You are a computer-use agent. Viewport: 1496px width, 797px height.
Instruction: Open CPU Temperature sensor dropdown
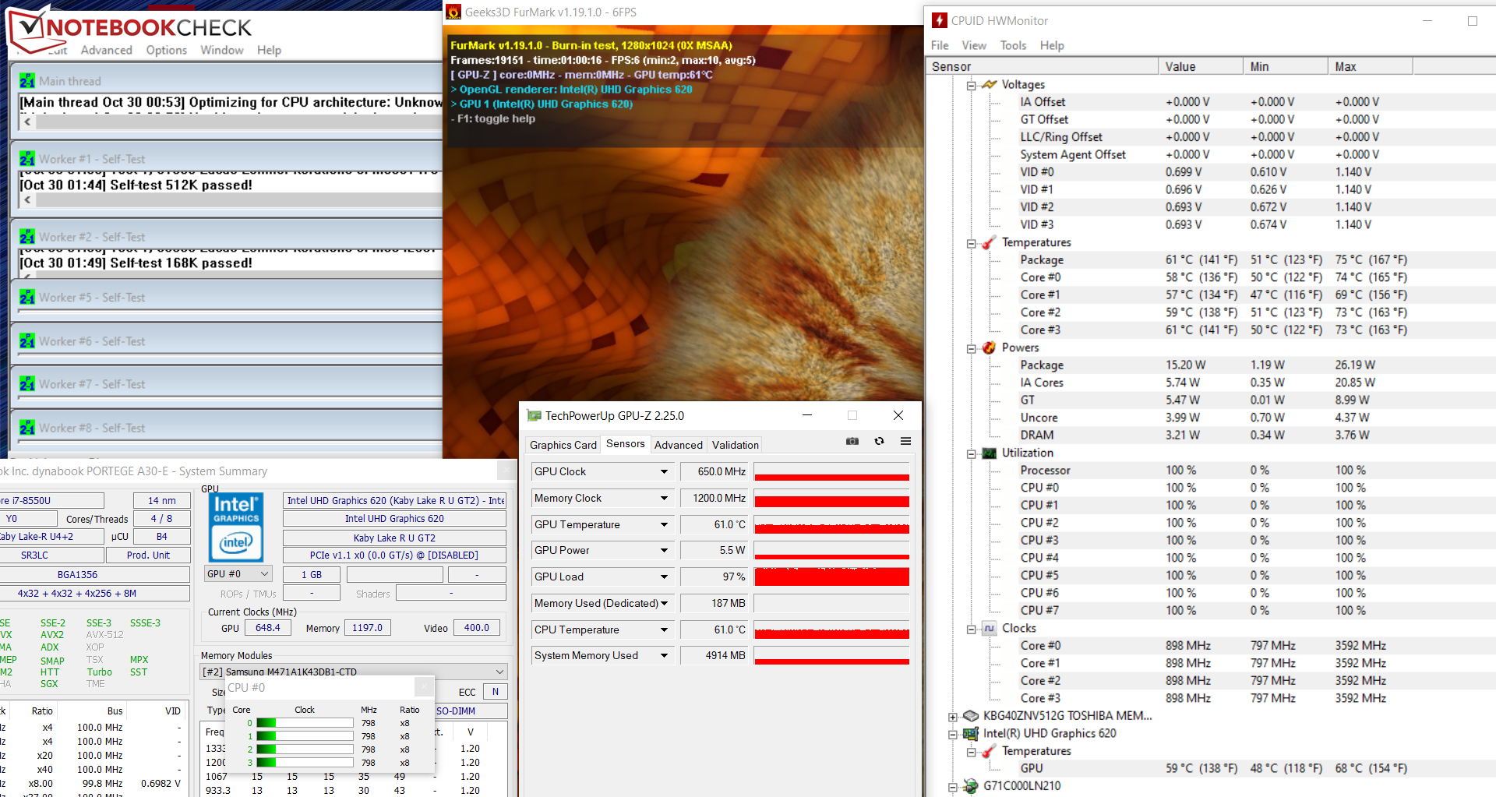[664, 629]
